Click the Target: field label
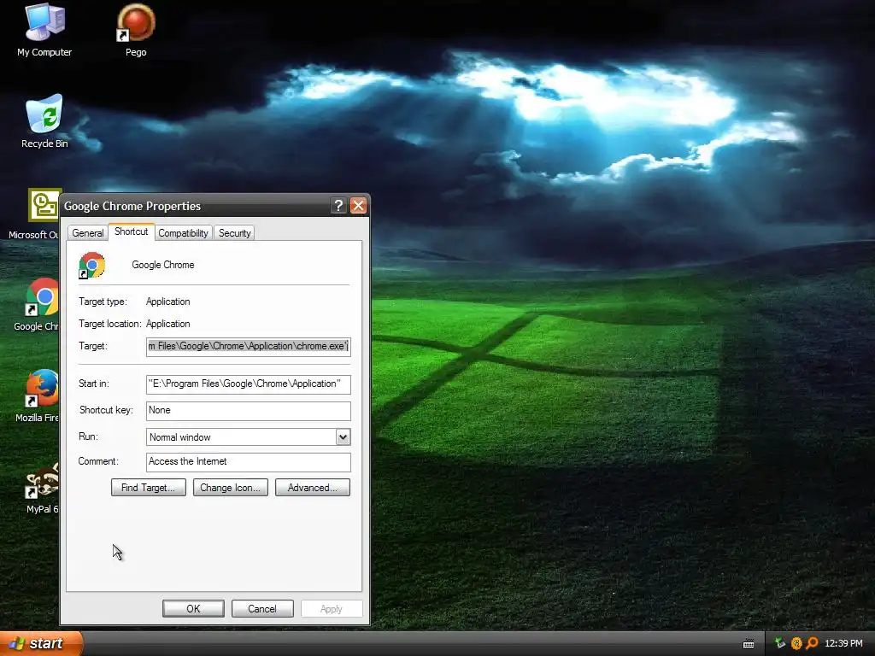This screenshot has height=656, width=875. (x=93, y=347)
